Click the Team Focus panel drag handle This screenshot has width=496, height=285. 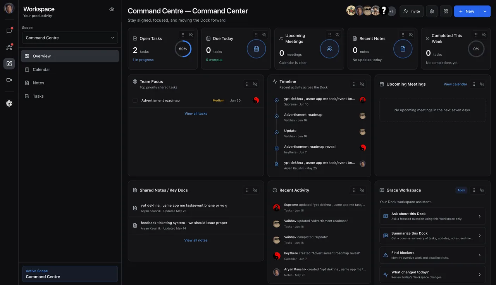tap(247, 84)
